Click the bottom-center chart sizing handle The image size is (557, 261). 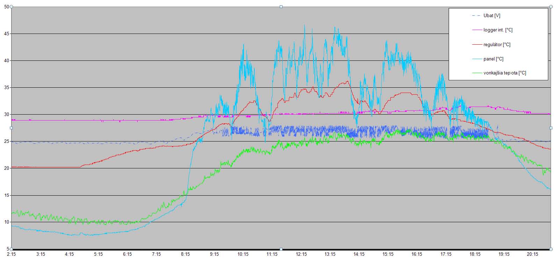[x=281, y=249]
